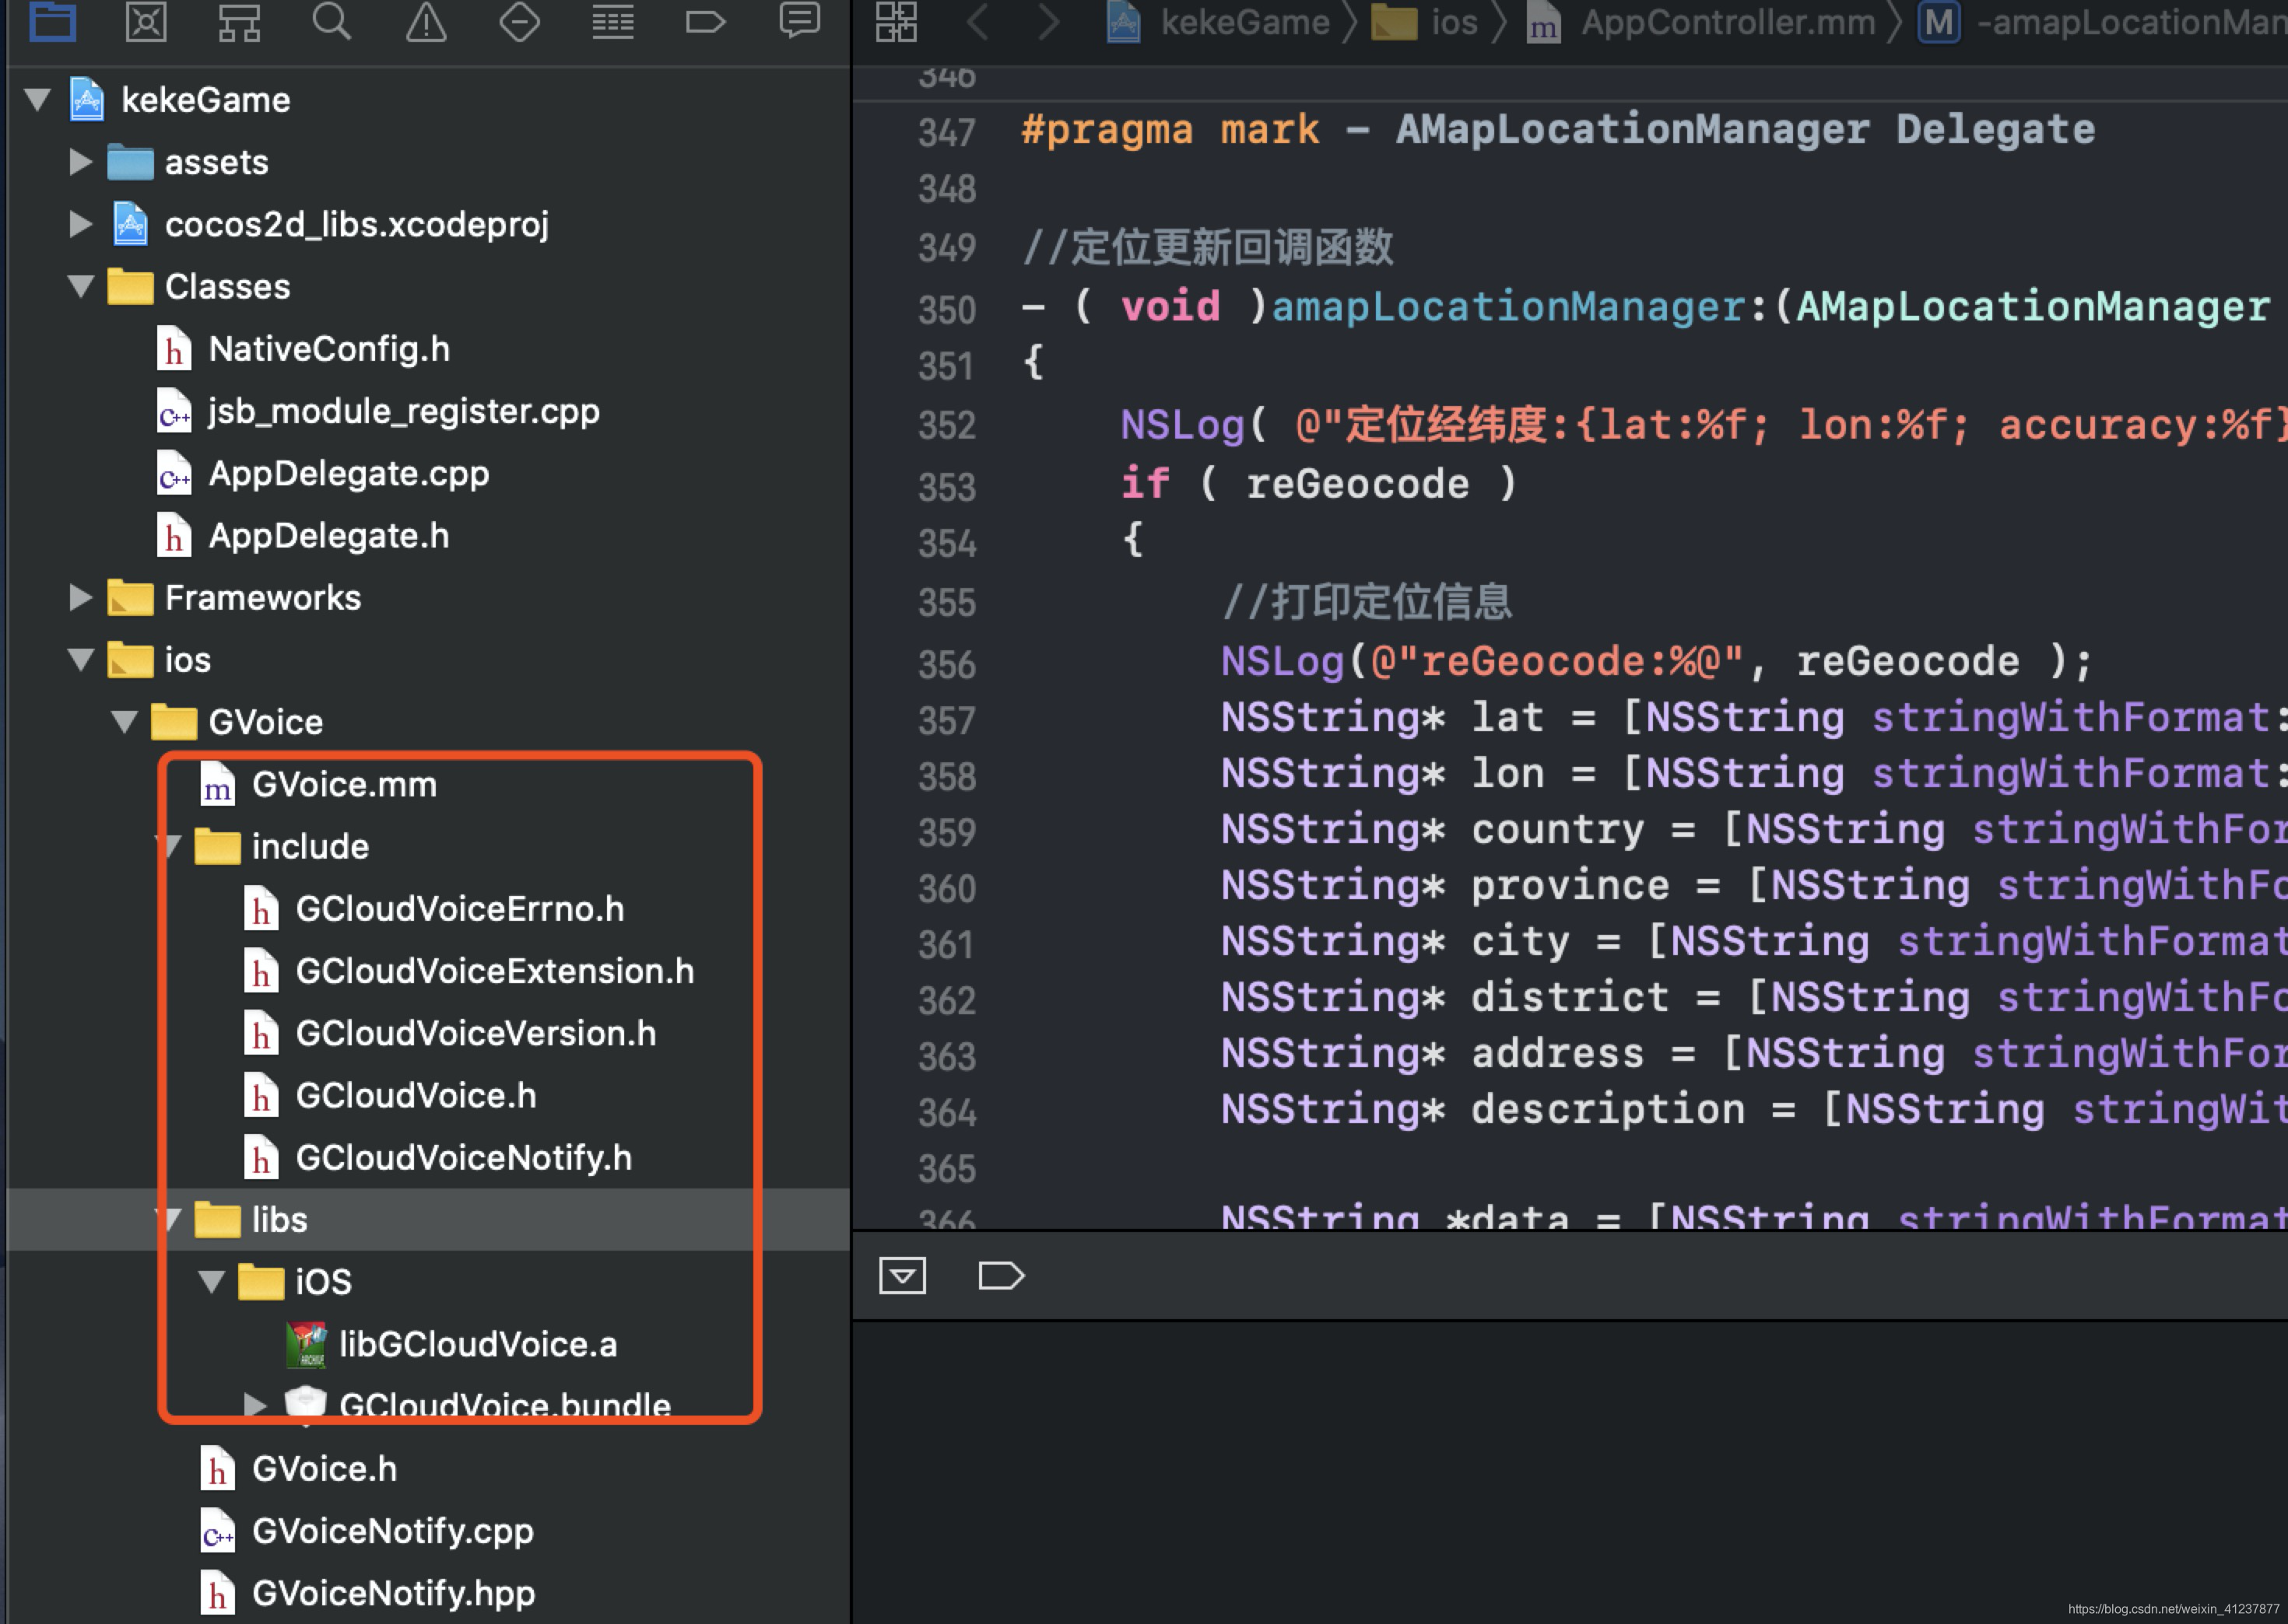The width and height of the screenshot is (2288, 1624).
Task: Click line number 350 gutter
Action: click(x=946, y=309)
